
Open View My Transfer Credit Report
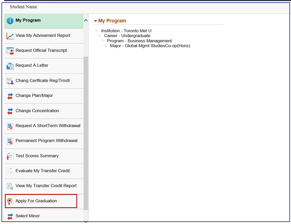coord(46,186)
